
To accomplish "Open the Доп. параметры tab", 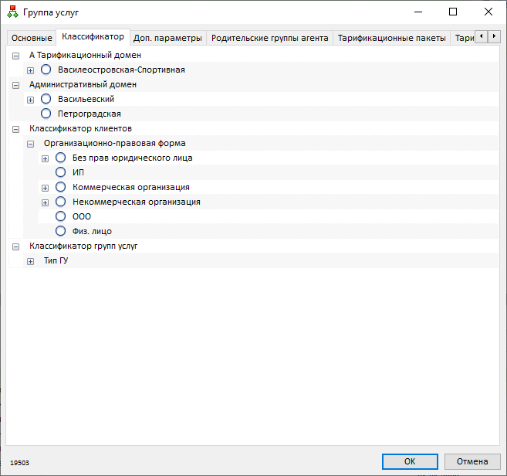I will 167,38.
